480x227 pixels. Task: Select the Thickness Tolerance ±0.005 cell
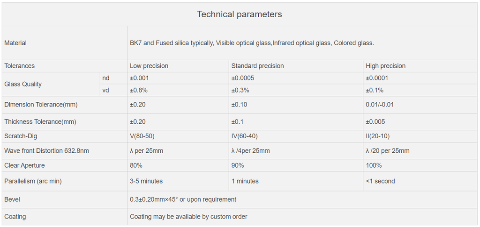(375, 122)
